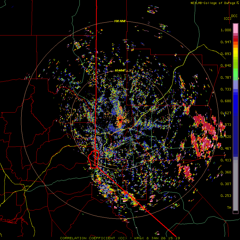Select the 0.680 legend value
Screen dimensions: 240x240
pos(226,101)
